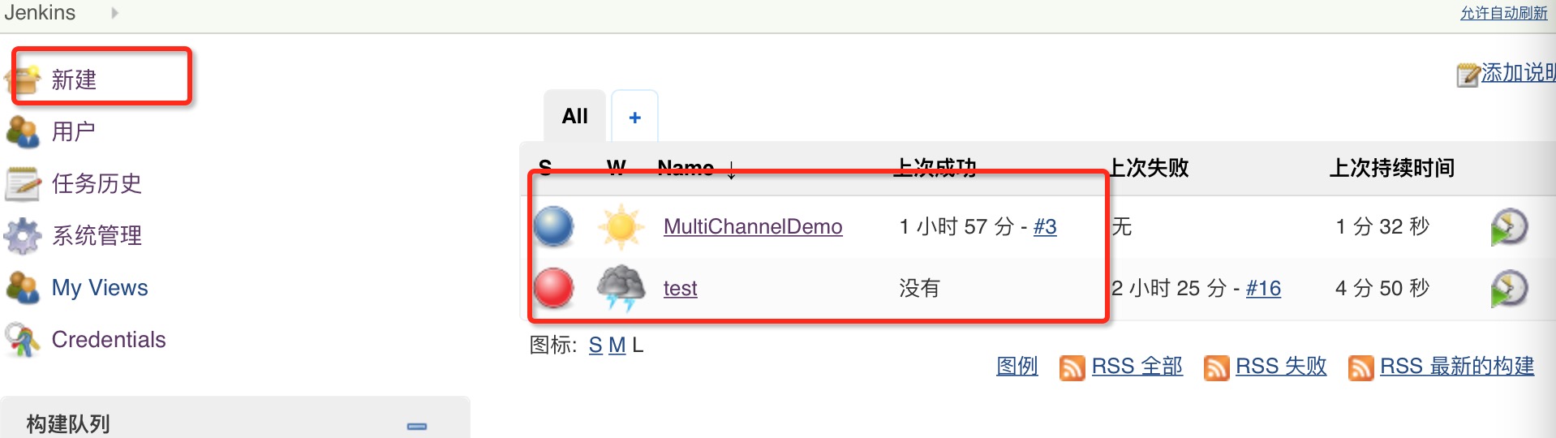1556x438 pixels.
Task: Enable auto refresh (允许自动刷新)
Action: point(1503,13)
